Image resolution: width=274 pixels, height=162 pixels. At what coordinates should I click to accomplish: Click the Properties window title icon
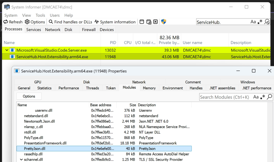click(x=17, y=71)
